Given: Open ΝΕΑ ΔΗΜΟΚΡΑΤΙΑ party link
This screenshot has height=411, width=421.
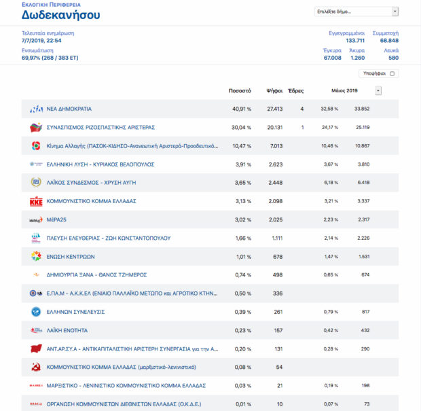Looking at the screenshot, I should click(69, 109).
